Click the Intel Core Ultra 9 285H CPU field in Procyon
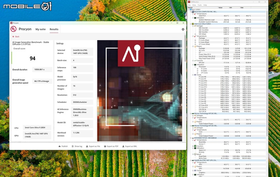Image resolution: width=280 pixels, height=177 pixels. coord(37,128)
